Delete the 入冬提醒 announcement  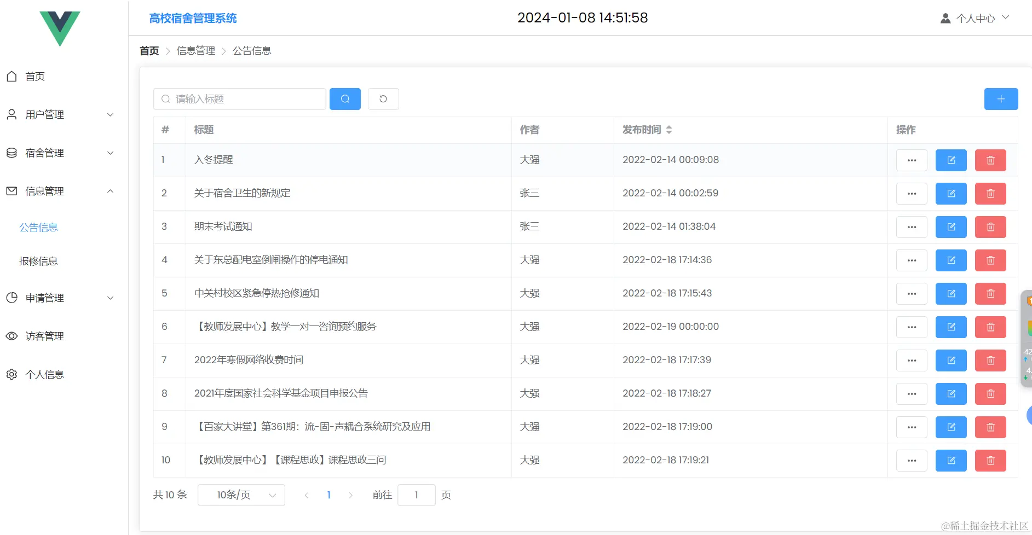(x=990, y=160)
